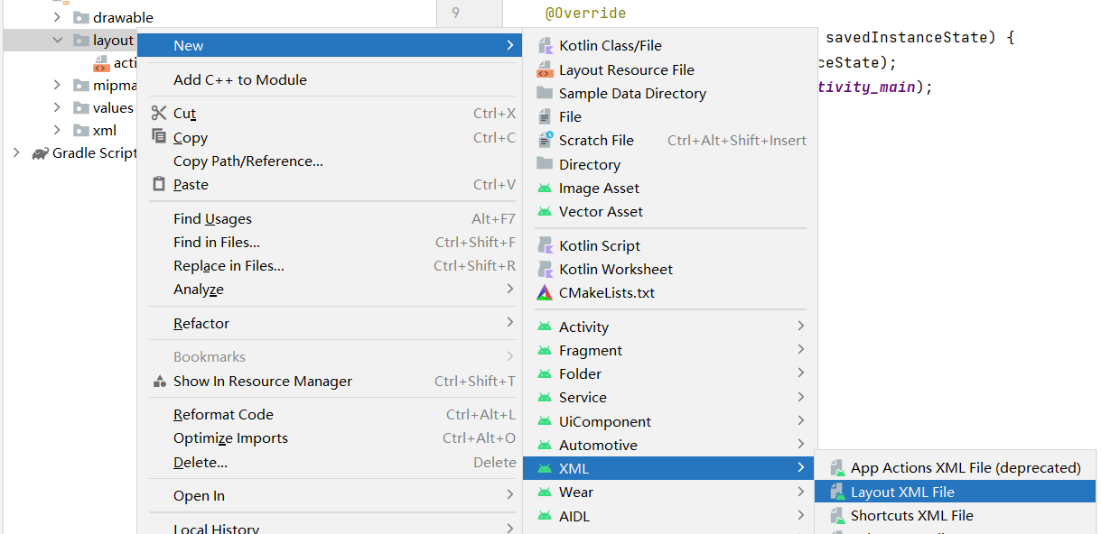
Task: Select the XML submenu entry
Action: (668, 468)
